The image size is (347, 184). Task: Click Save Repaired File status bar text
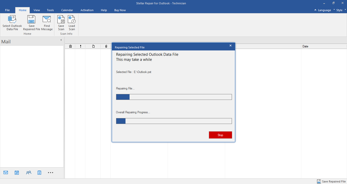click(x=334, y=181)
